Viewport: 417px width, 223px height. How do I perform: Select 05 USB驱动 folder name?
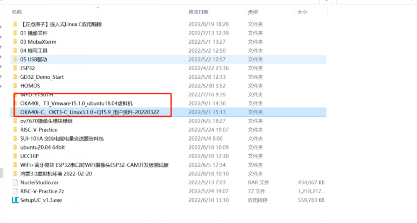coord(34,60)
